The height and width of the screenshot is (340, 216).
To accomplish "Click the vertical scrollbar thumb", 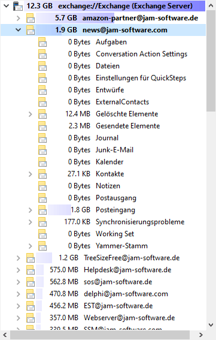I will click(211, 61).
